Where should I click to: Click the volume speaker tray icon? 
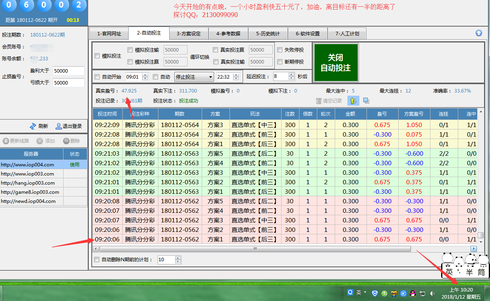coord(432,293)
